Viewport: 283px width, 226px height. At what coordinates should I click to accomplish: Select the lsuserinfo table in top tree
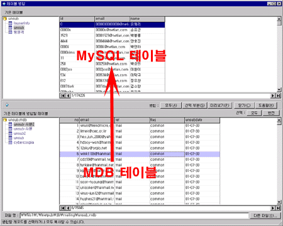(x=21, y=23)
